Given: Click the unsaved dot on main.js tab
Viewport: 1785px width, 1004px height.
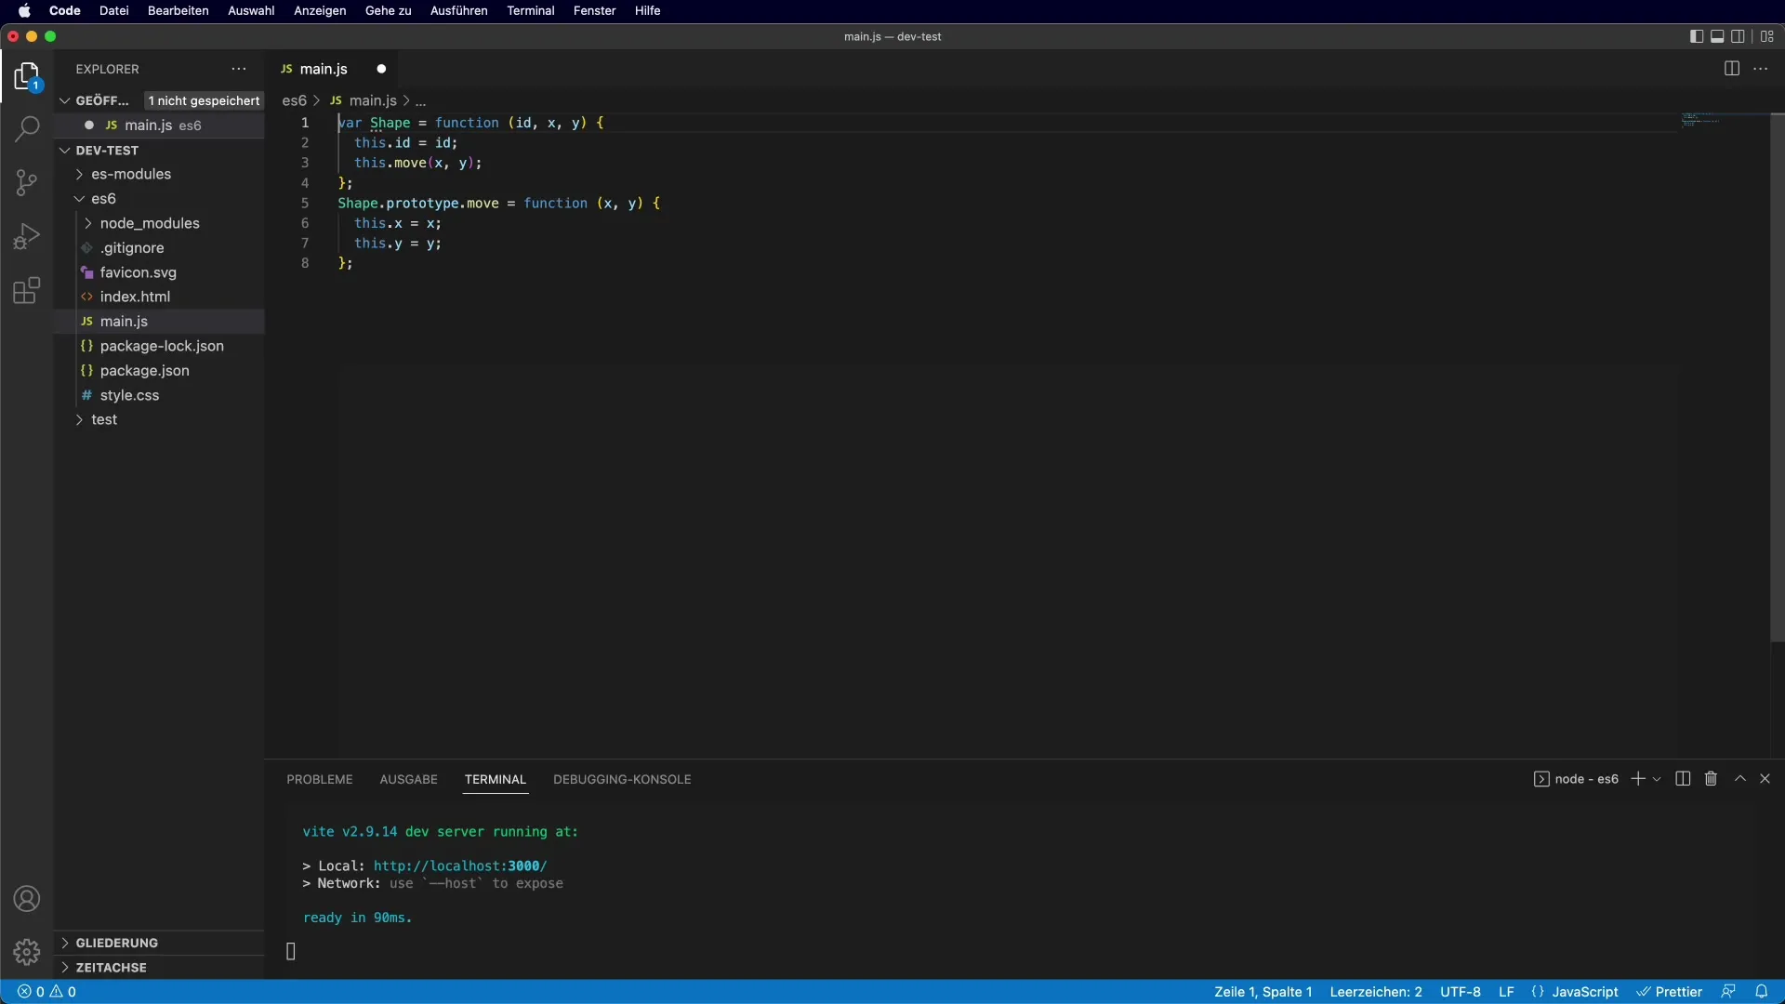Looking at the screenshot, I should tap(381, 69).
